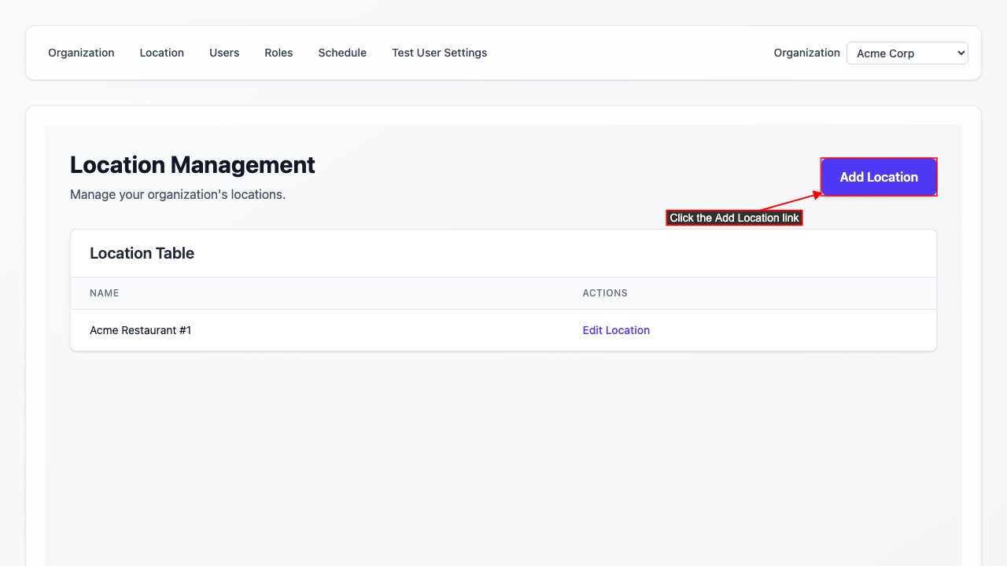Click the manage locations subtitle text
The image size is (1007, 566).
[178, 194]
